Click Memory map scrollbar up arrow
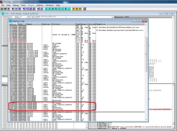Image resolution: width=177 pixels, height=131 pixels. coord(146,24)
